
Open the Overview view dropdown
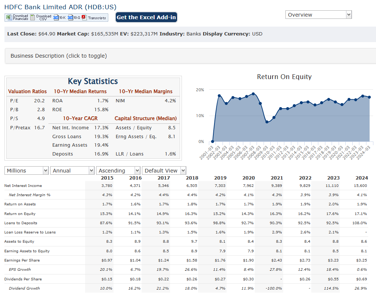tap(318, 15)
